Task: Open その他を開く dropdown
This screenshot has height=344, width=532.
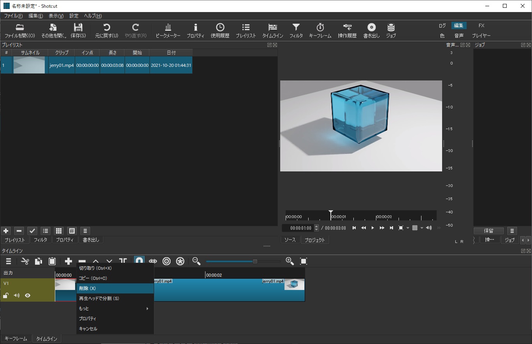Action: 54,31
